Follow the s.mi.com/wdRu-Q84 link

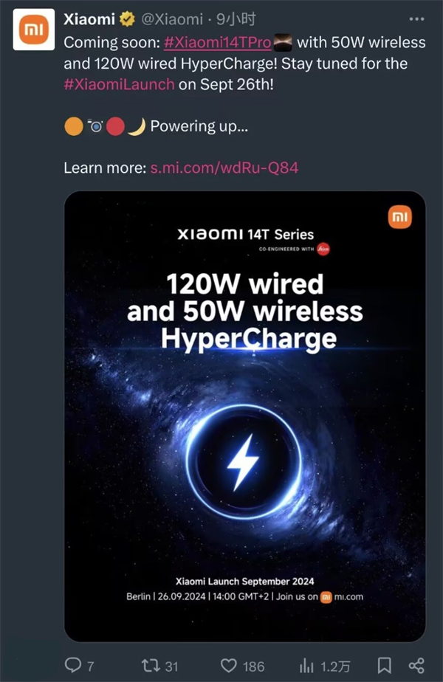[x=224, y=168]
